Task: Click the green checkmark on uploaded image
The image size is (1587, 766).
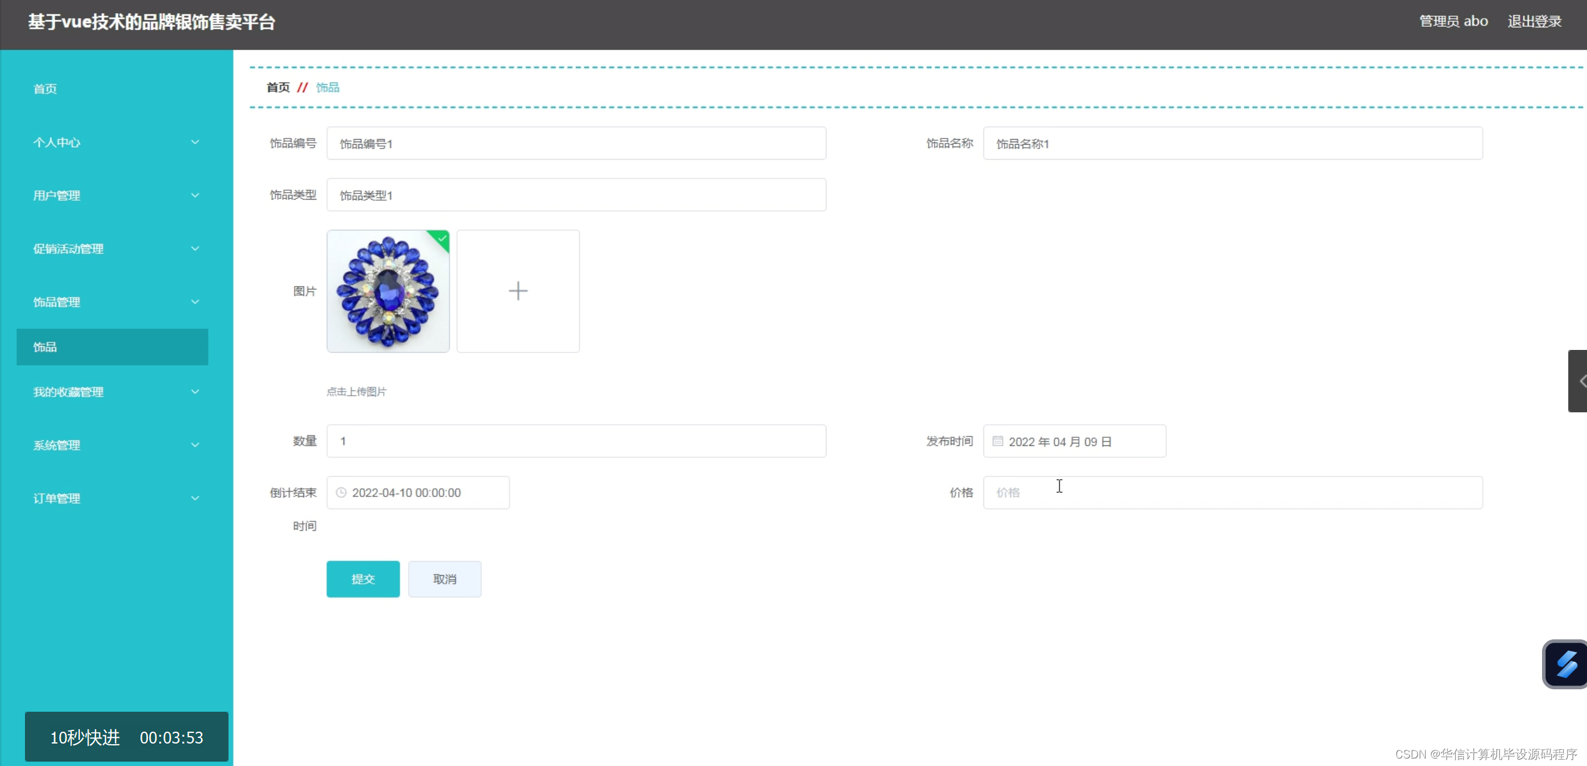Action: (441, 238)
